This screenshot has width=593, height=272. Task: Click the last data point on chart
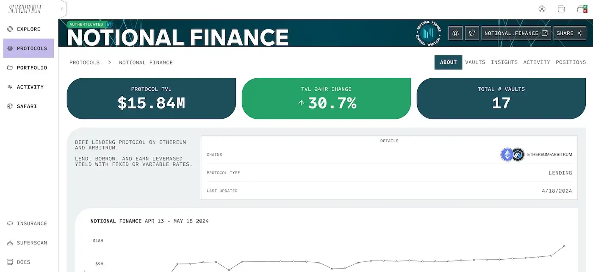[x=564, y=246]
